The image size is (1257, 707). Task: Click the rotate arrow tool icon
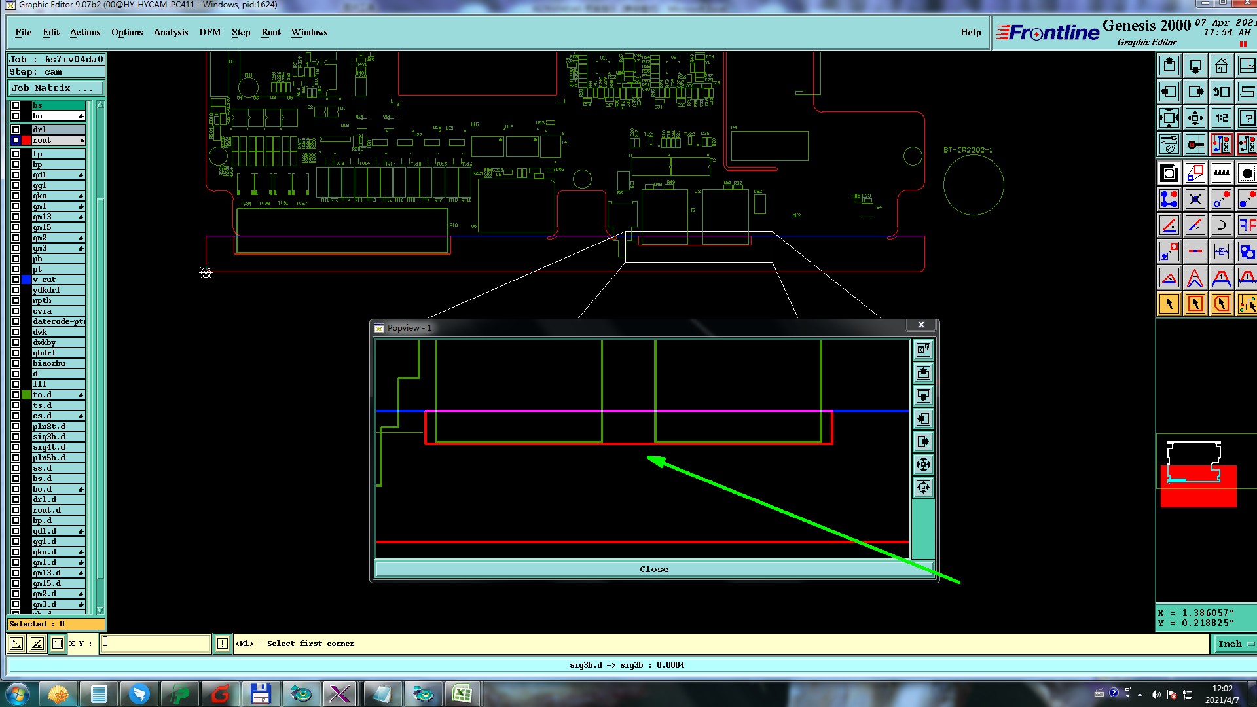(x=1221, y=226)
